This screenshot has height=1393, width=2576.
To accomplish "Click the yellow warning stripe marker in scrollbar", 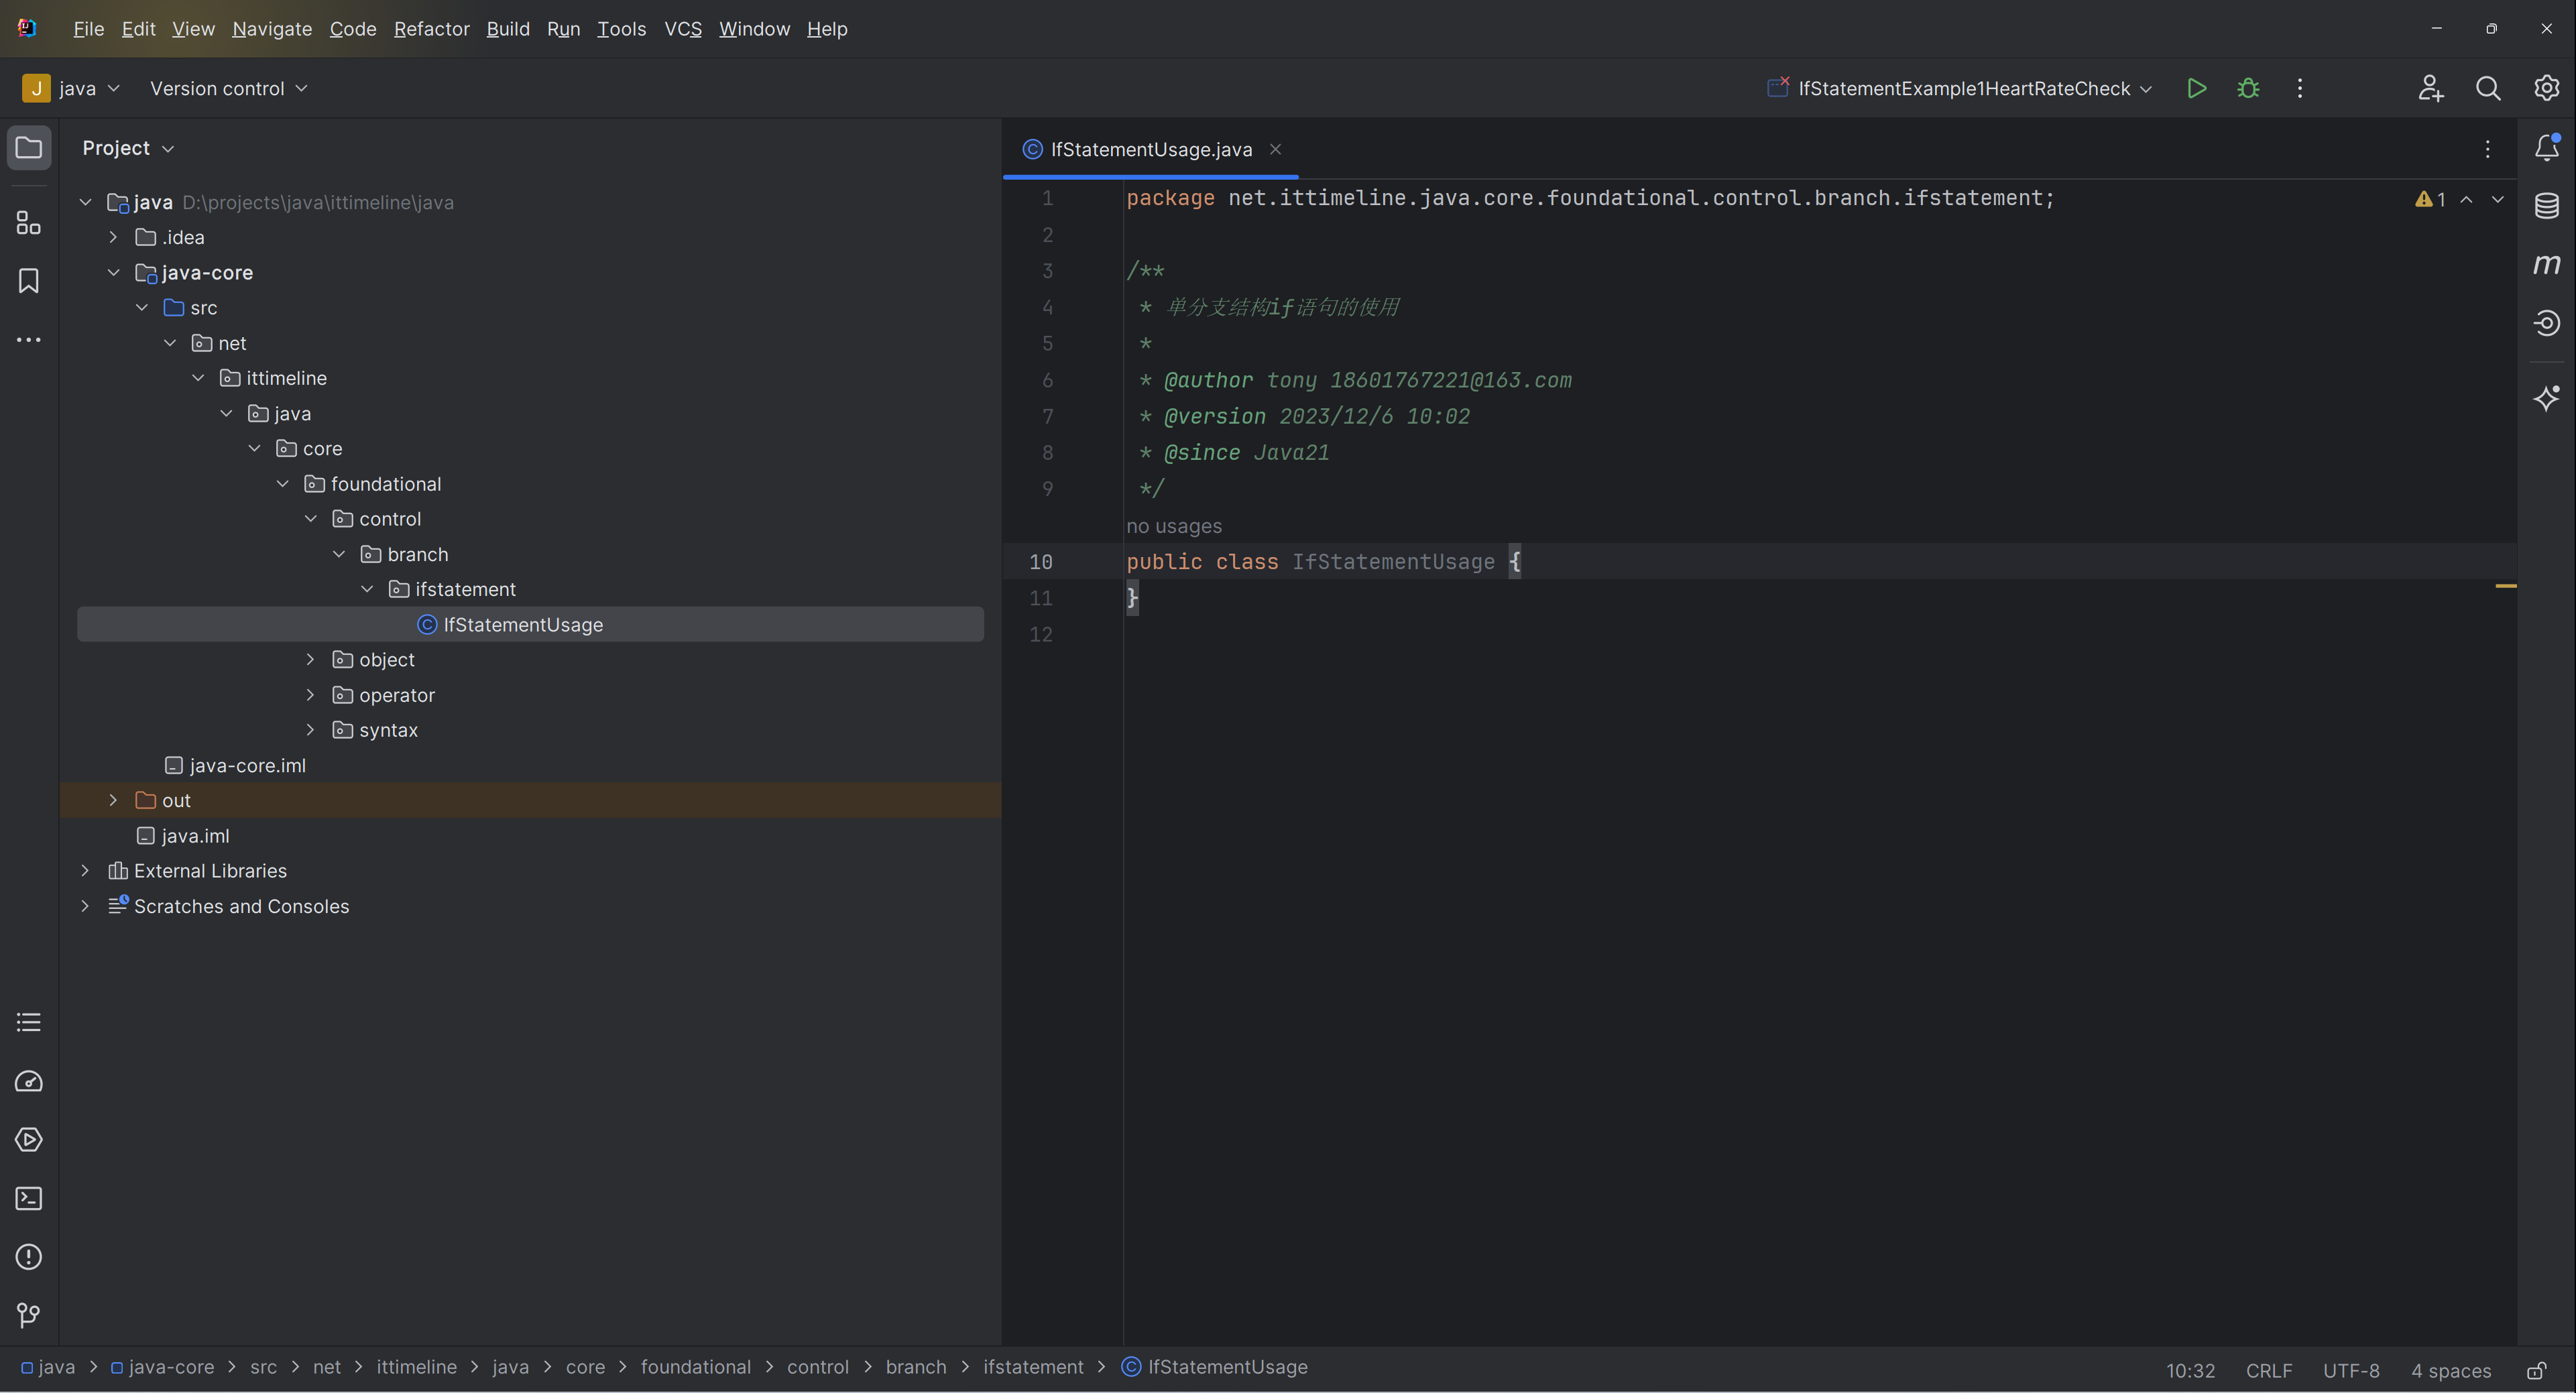I will coord(2505,585).
